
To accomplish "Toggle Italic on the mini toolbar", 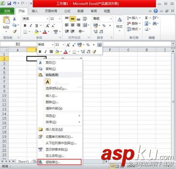I will coord(45,51).
